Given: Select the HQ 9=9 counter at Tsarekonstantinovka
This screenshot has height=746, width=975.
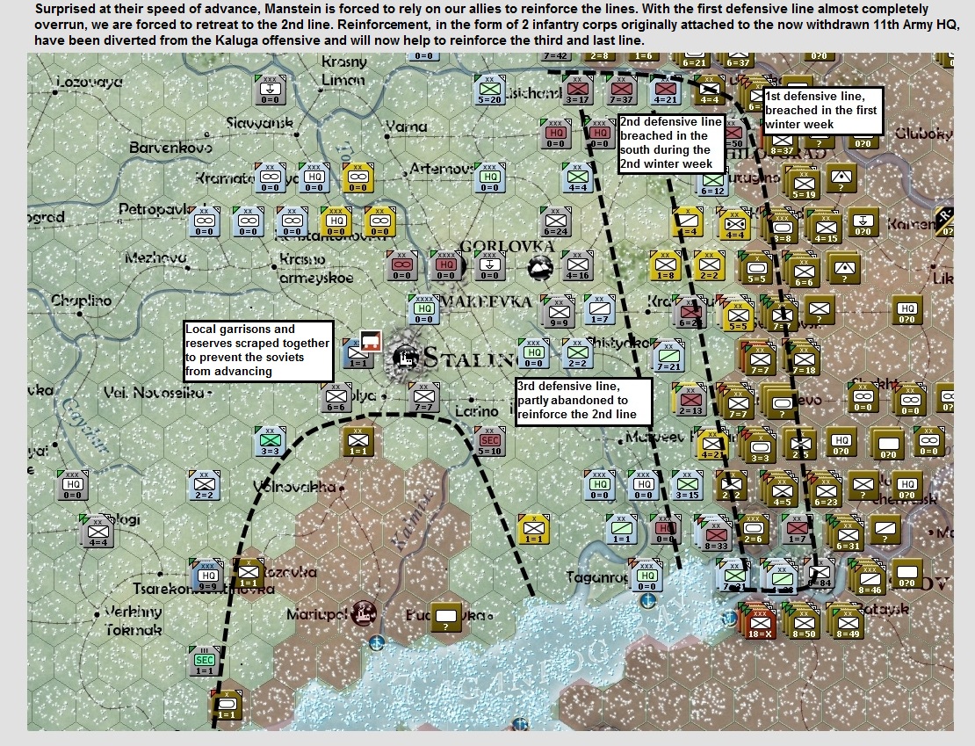Looking at the screenshot, I should pyautogui.click(x=207, y=576).
